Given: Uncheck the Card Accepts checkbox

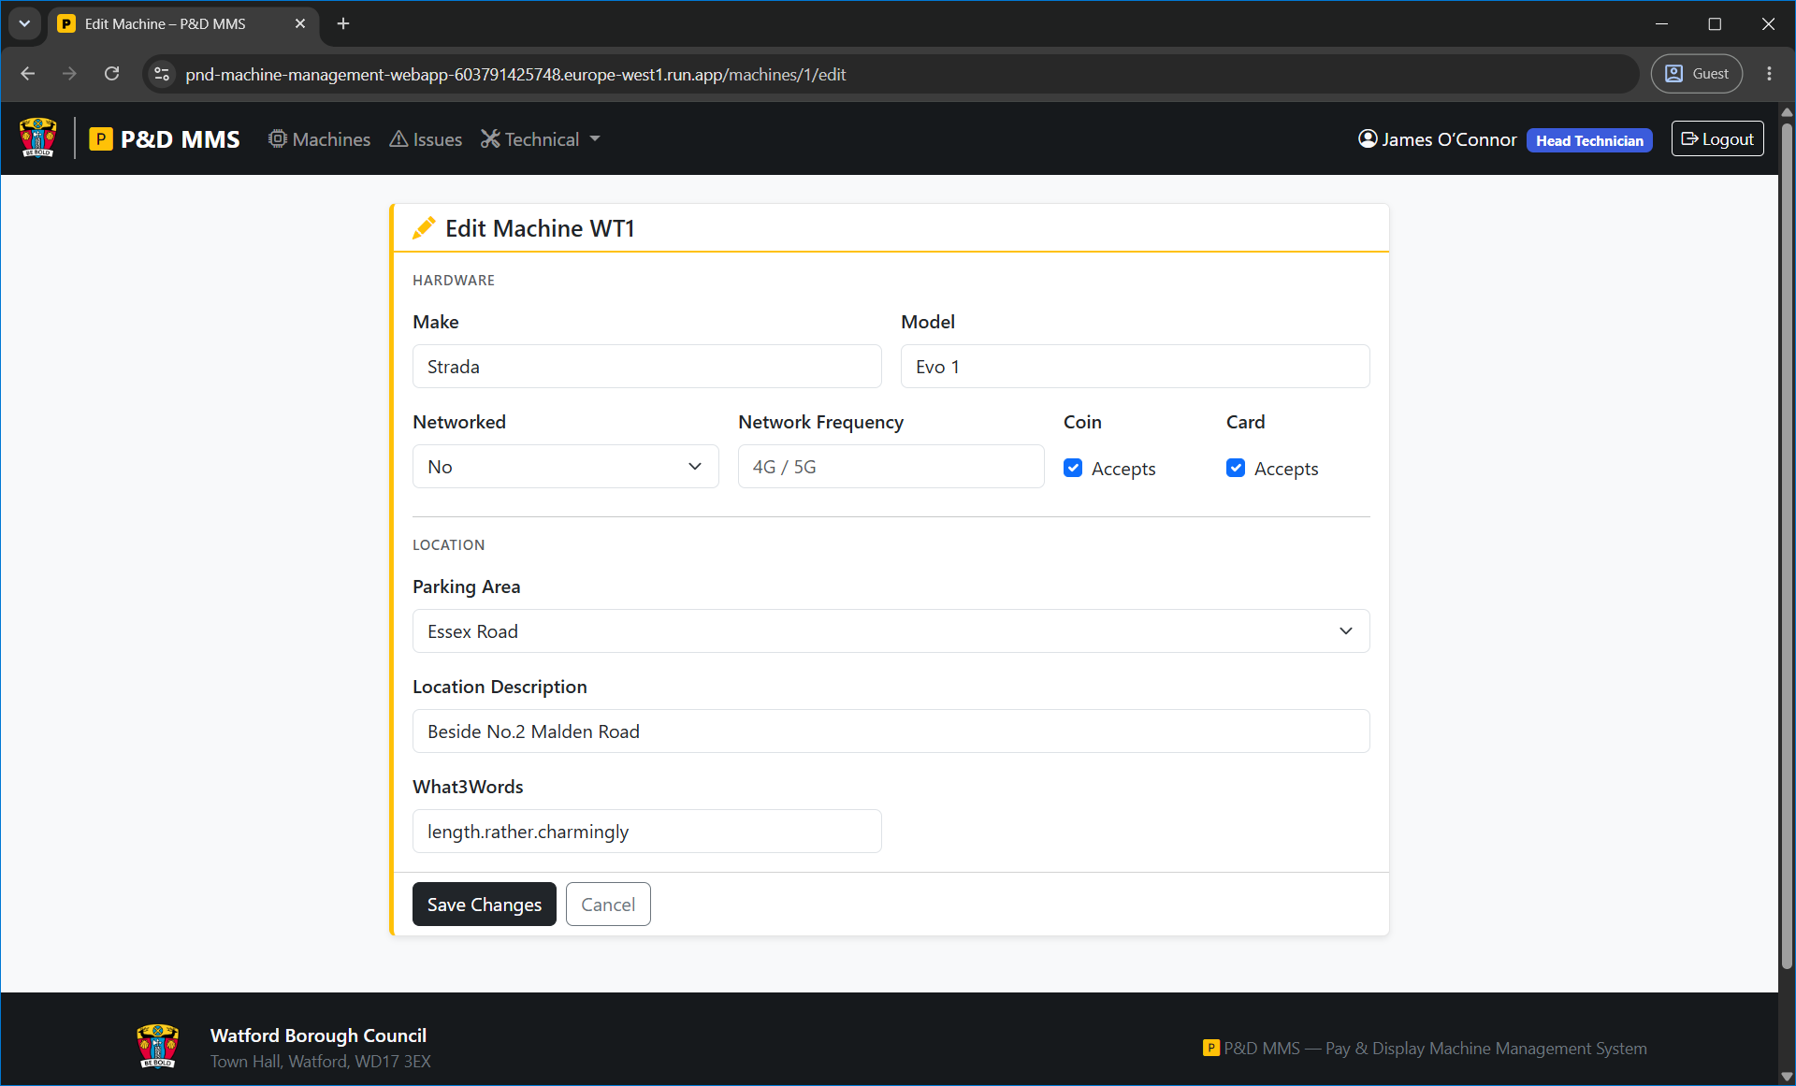Looking at the screenshot, I should click(x=1236, y=468).
